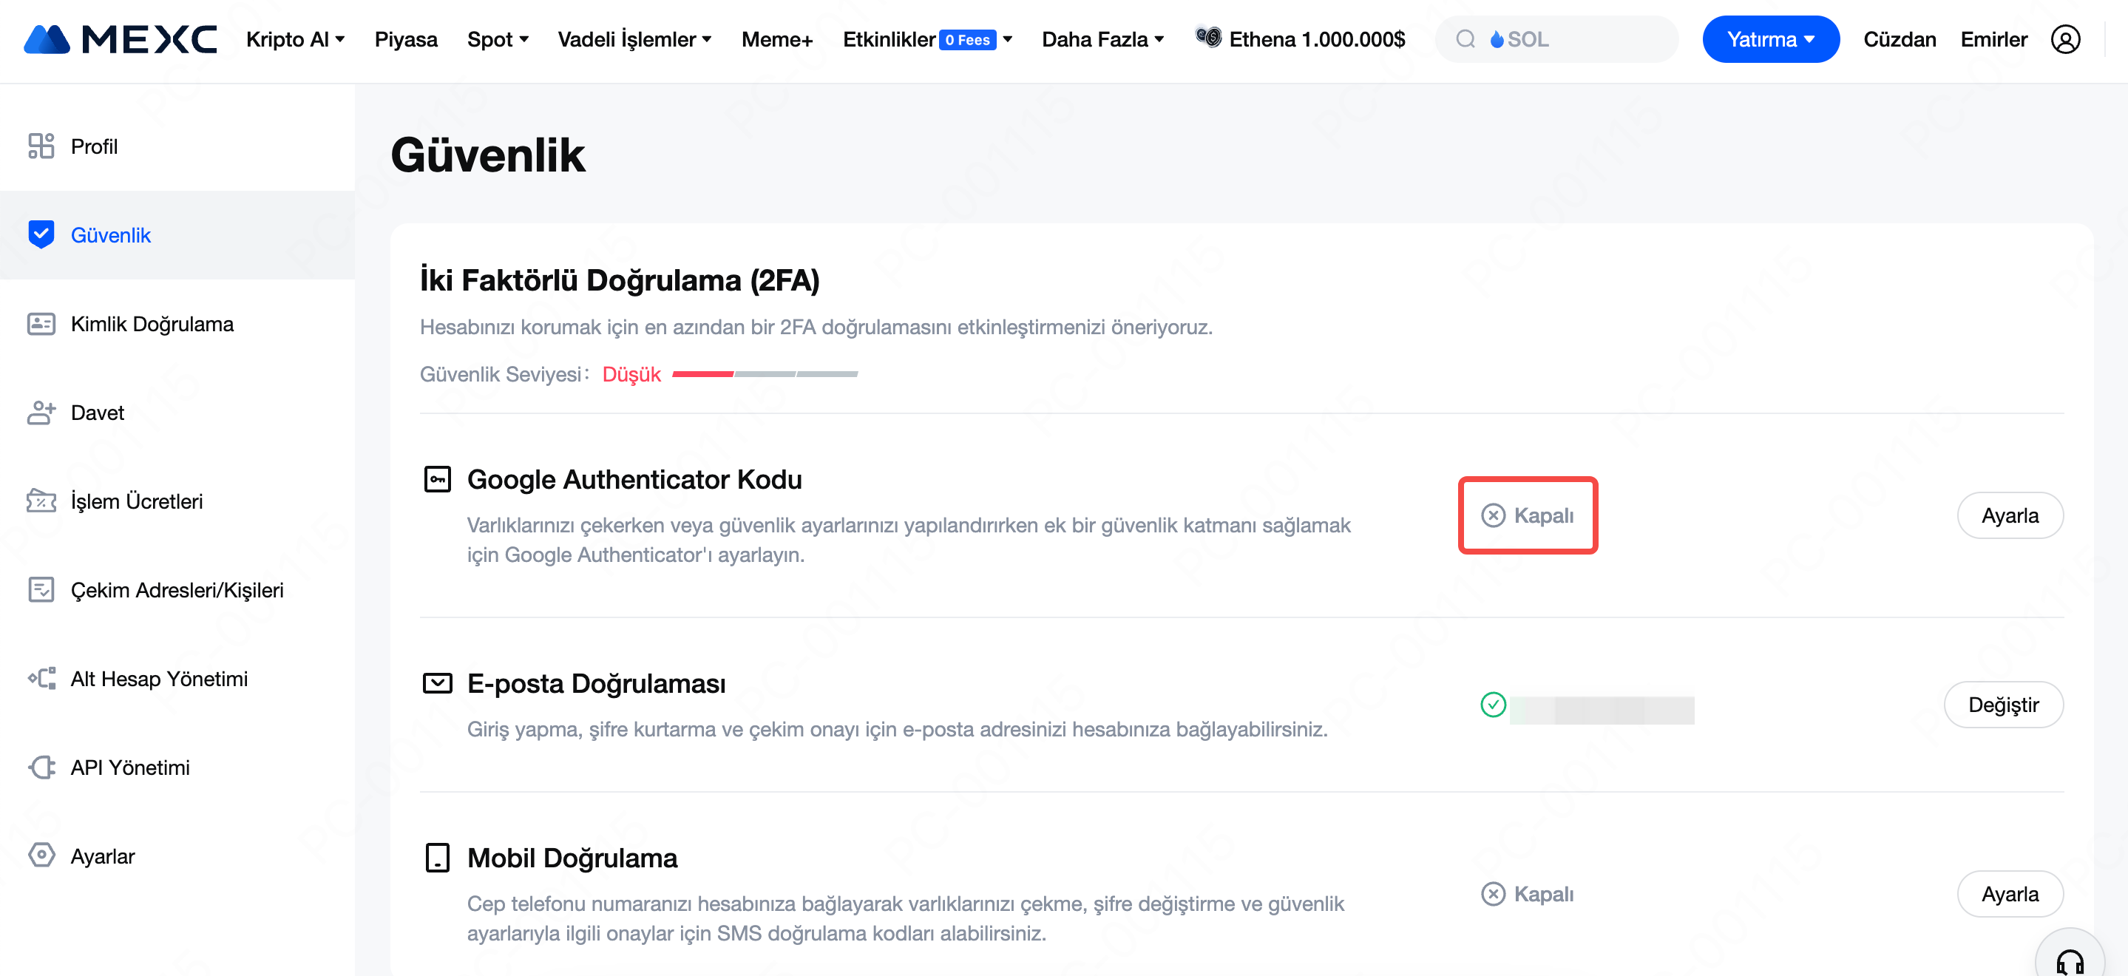Click the Alt Hesap Yönetimi icon
This screenshot has height=976, width=2128.
coord(41,679)
